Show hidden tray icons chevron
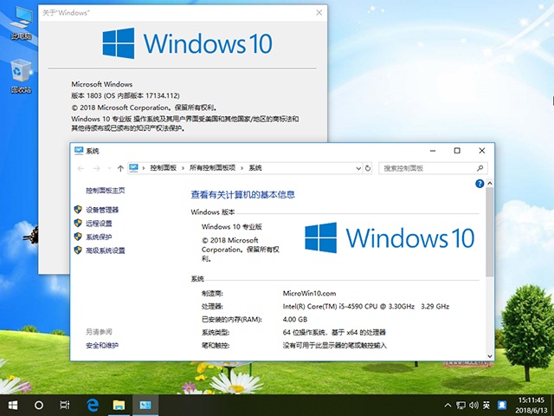Image resolution: width=554 pixels, height=416 pixels. pyautogui.click(x=448, y=405)
